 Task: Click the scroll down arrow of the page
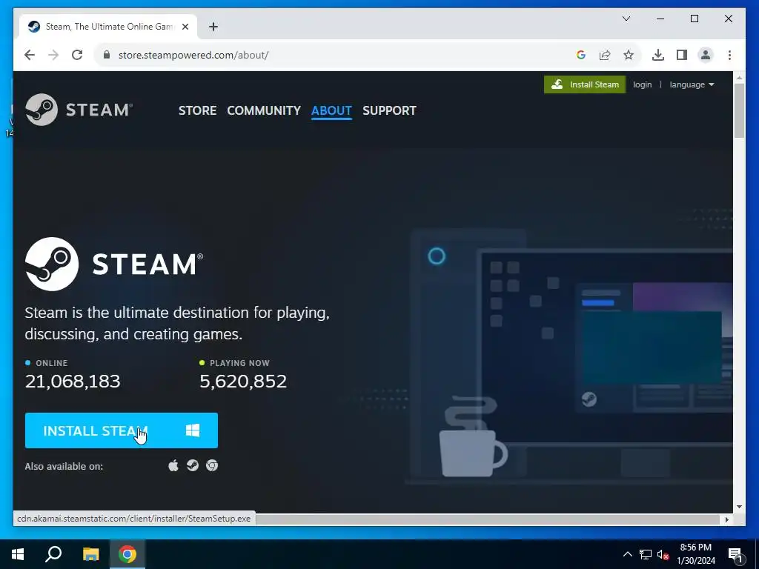739,507
